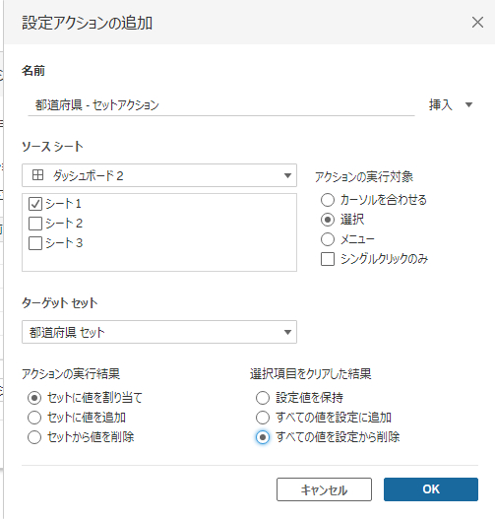The image size is (495, 519).
Task: Open the 挿入 dropdown arrow
Action: (x=468, y=105)
